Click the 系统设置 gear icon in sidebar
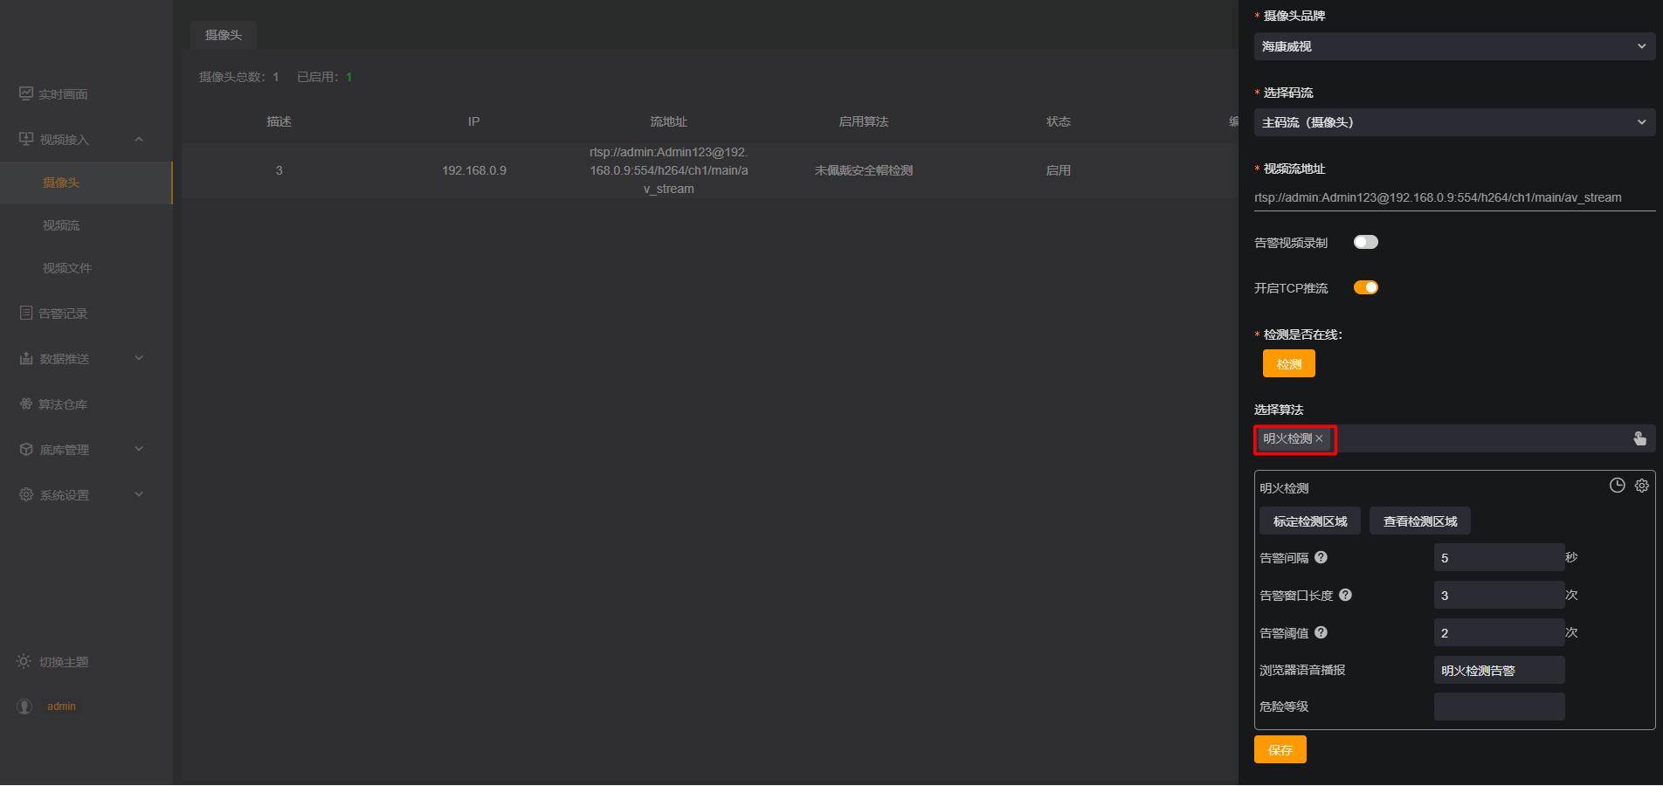Screen dimensions: 1663x786 [26, 494]
